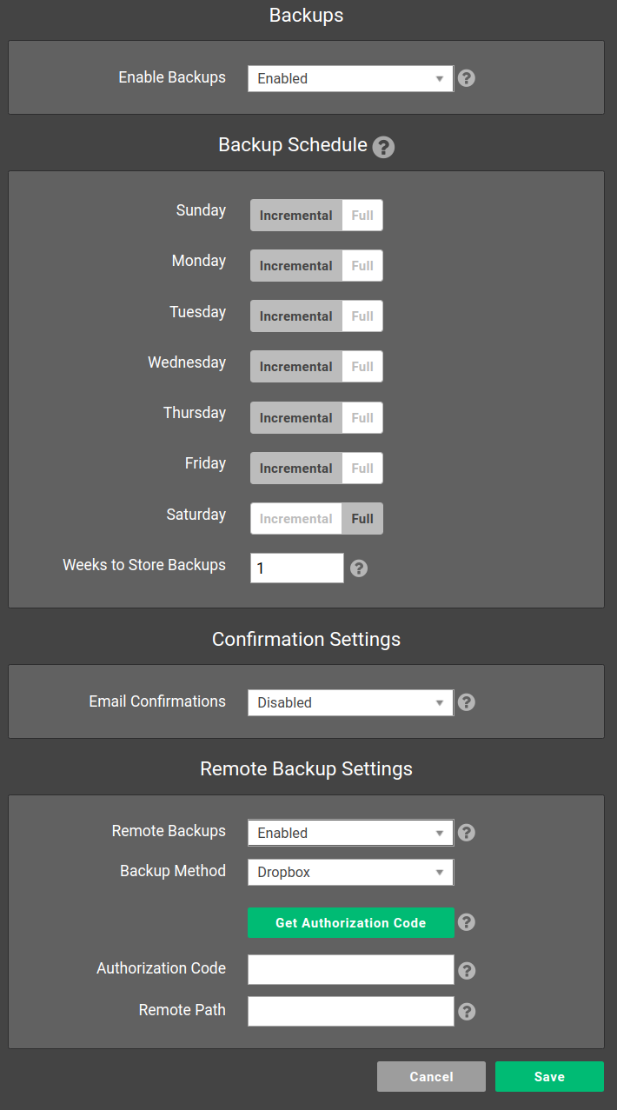Show help for Weeks to Store Backups

pyautogui.click(x=359, y=568)
